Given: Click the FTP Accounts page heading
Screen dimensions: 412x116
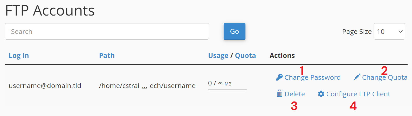Looking at the screenshot, I should coord(50,11).
